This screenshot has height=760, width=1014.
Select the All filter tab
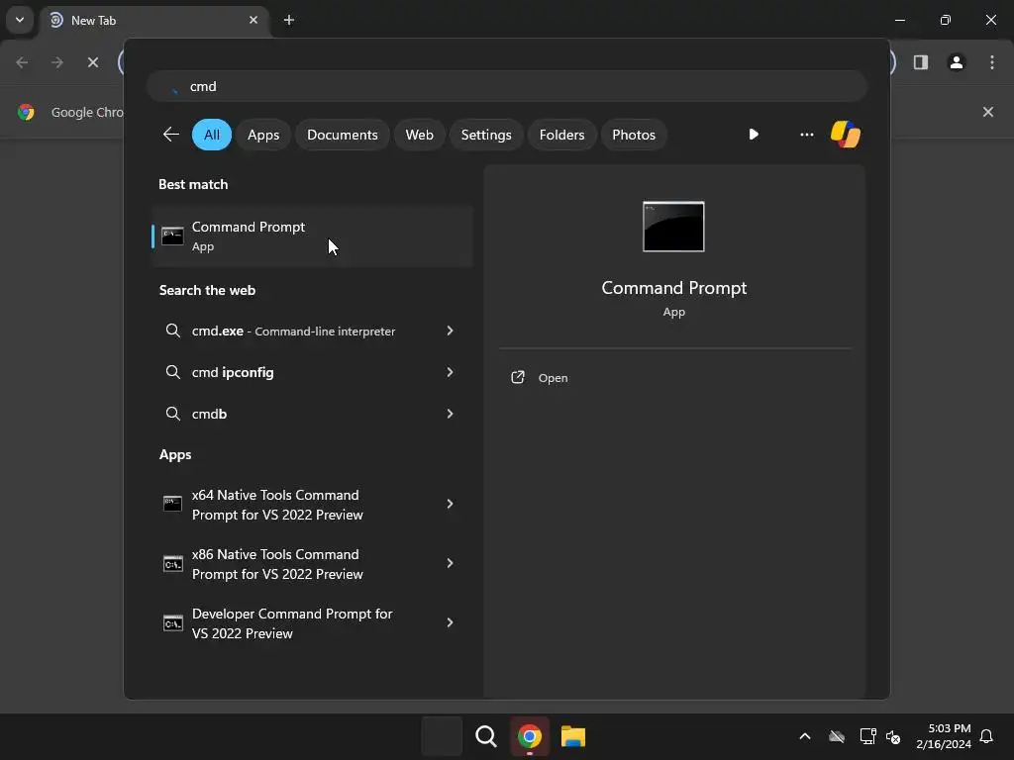point(212,135)
